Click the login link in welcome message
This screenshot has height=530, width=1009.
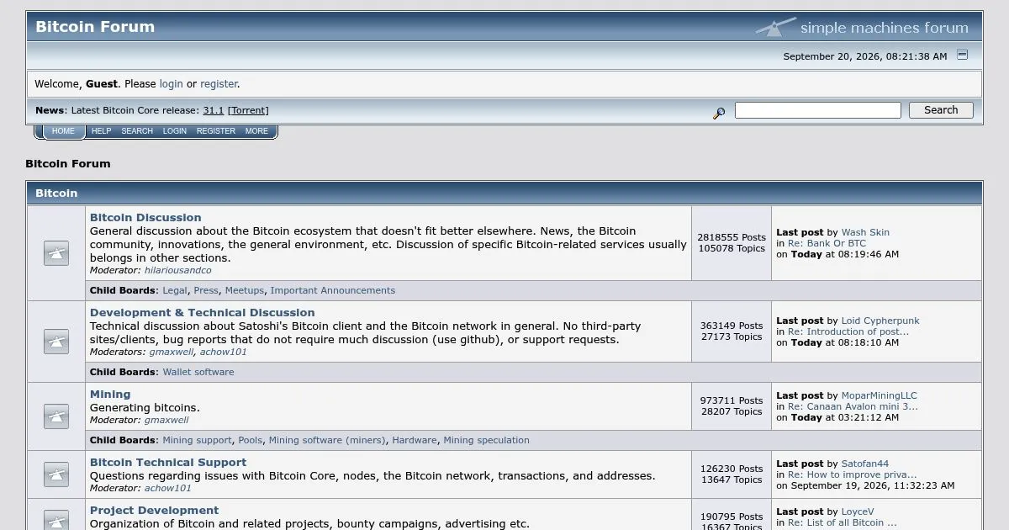coord(171,84)
